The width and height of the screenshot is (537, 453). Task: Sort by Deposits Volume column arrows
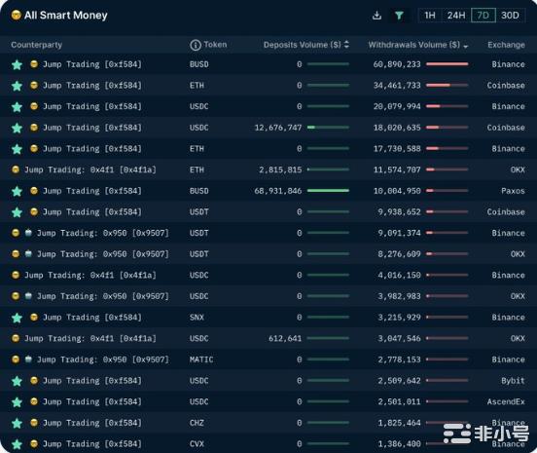[346, 45]
